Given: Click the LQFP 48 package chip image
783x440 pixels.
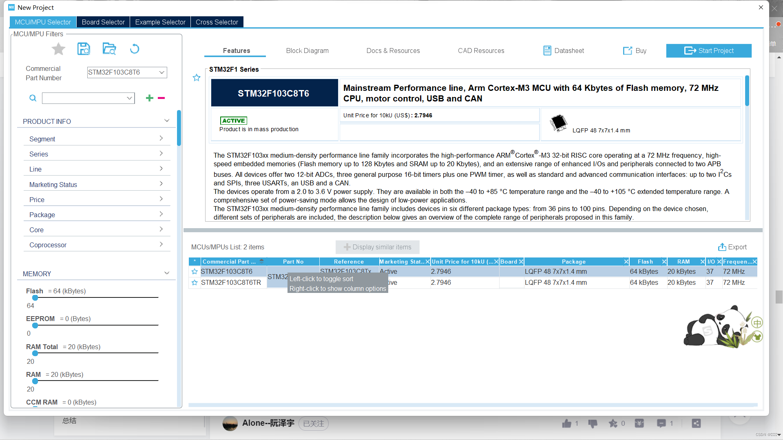Looking at the screenshot, I should coord(558,123).
